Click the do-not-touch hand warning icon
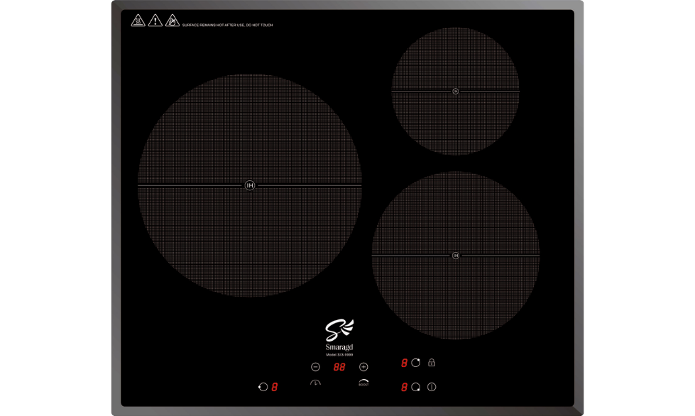The height and width of the screenshot is (416, 695). tap(172, 21)
